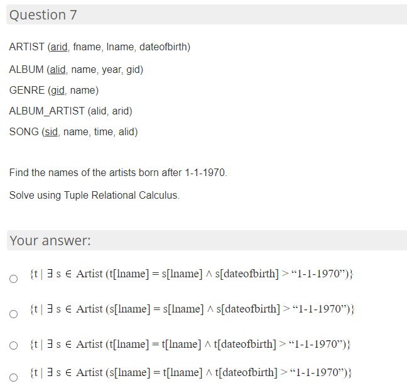Click the Find the names of artists sentence
The image size is (407, 388).
(118, 172)
